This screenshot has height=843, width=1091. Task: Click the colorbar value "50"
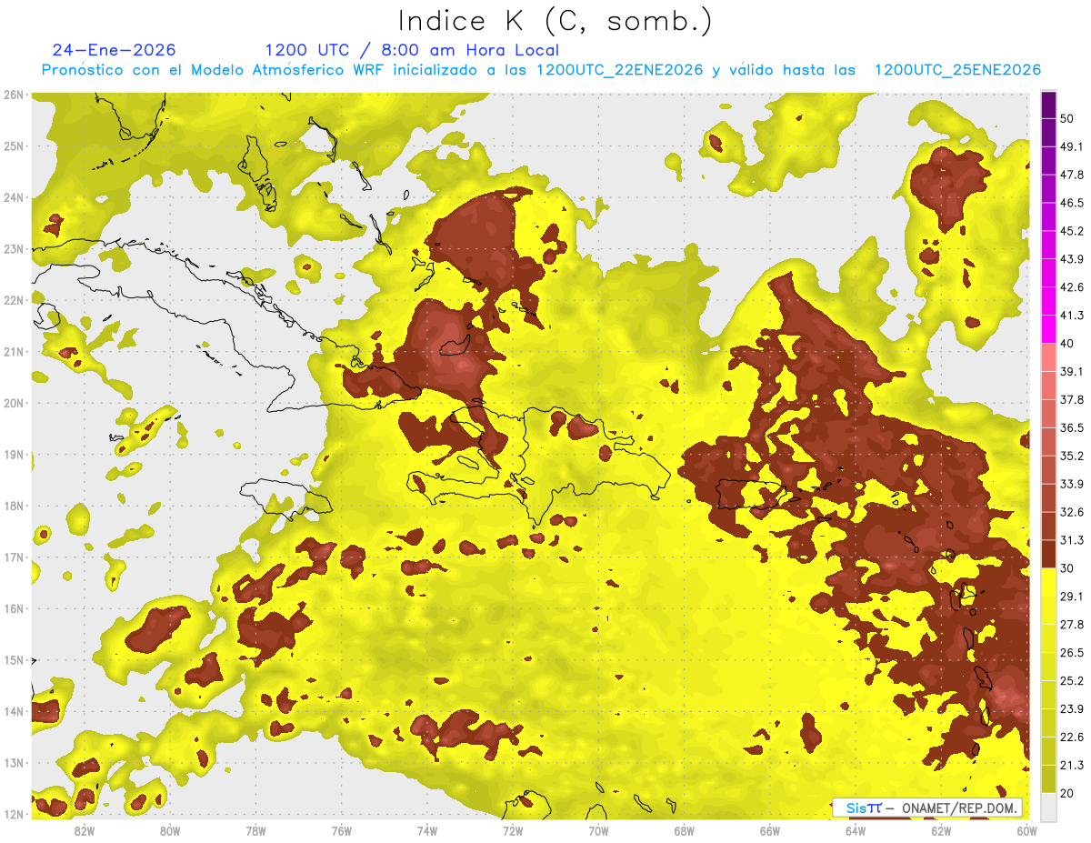pyautogui.click(x=1067, y=119)
